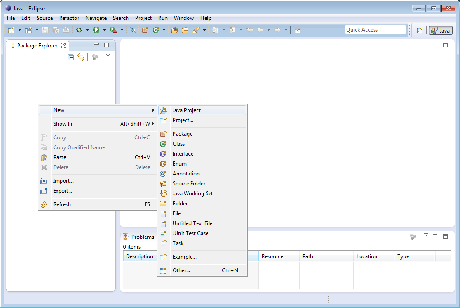Click the Debug bug icon
The image size is (460, 308).
[x=79, y=30]
